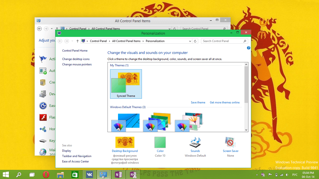Open the Screen Saver icon

click(230, 142)
